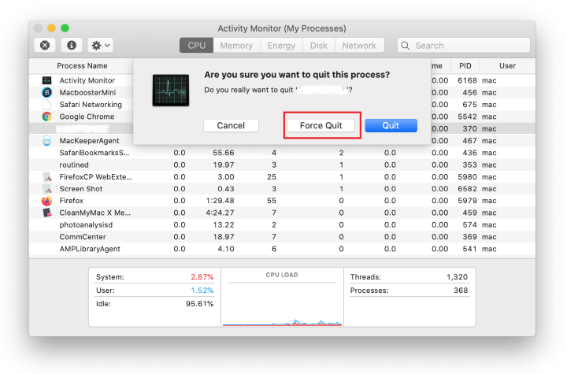The width and height of the screenshot is (567, 374).
Task: Select the MacboosterMini process name
Action: tap(87, 93)
